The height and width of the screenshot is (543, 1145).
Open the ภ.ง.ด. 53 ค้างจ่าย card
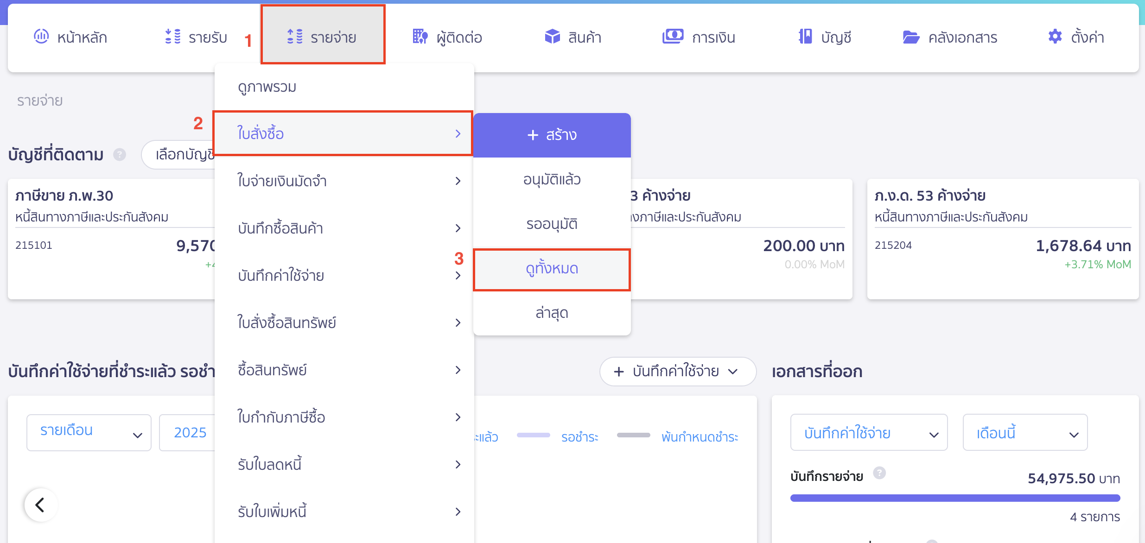pyautogui.click(x=1003, y=239)
